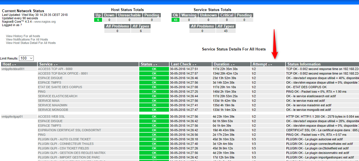The width and height of the screenshot is (359, 161).
Task: Click green Ok service count 43
Action: coord(176,20)
